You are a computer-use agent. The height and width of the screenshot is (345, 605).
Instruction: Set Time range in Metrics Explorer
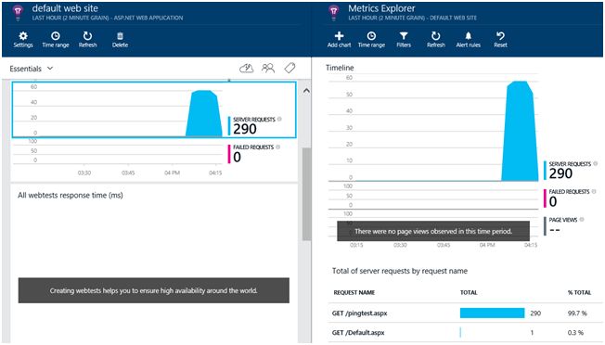point(371,40)
